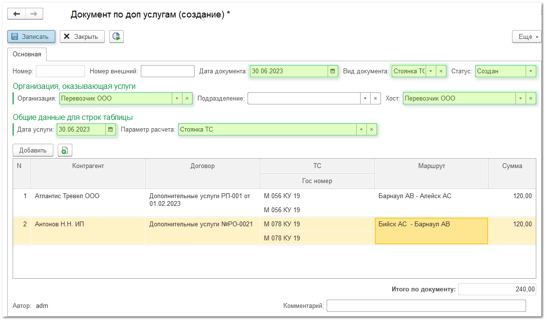Clear the Вид документа field

tap(441, 71)
